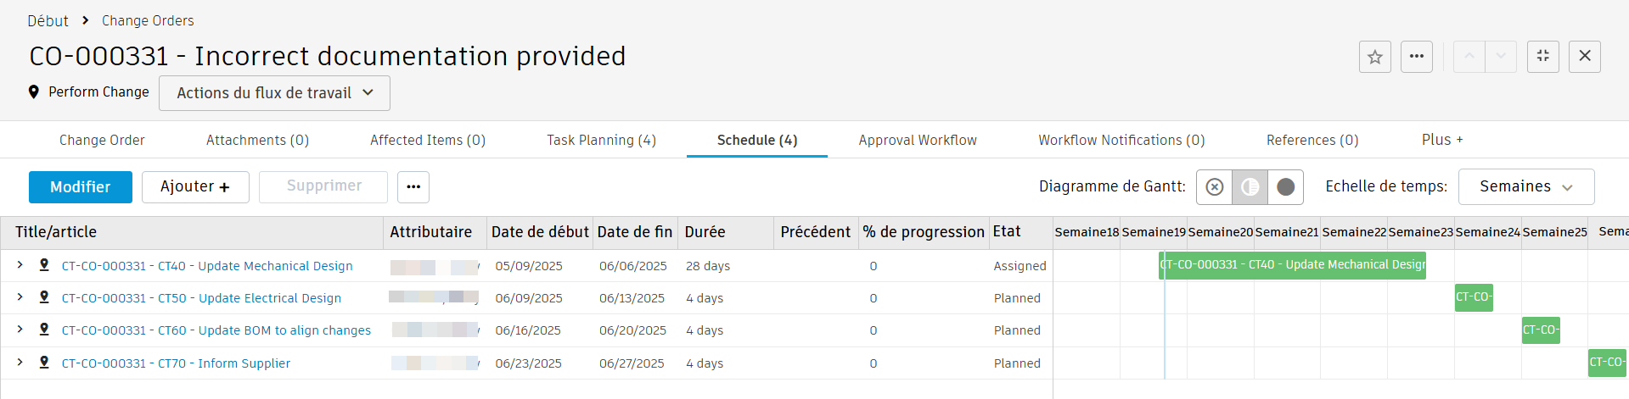This screenshot has width=1629, height=399.
Task: Click the collapse view icon in header
Action: (x=1542, y=57)
